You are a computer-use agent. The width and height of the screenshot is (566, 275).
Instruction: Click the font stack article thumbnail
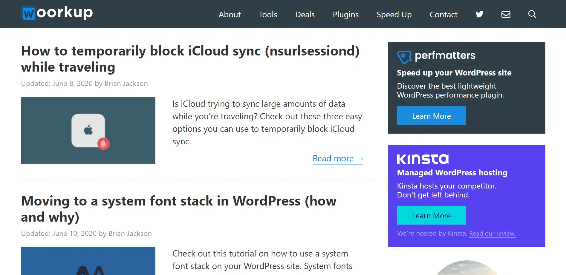click(x=88, y=261)
